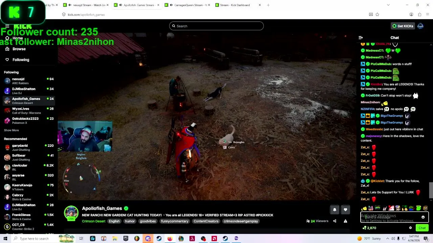Open the emoji picker in chat box
Screen dimensions: 433x243
point(423,217)
